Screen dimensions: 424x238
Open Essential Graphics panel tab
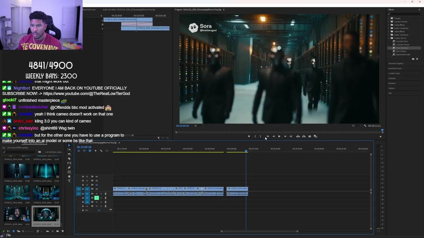[x=396, y=63]
